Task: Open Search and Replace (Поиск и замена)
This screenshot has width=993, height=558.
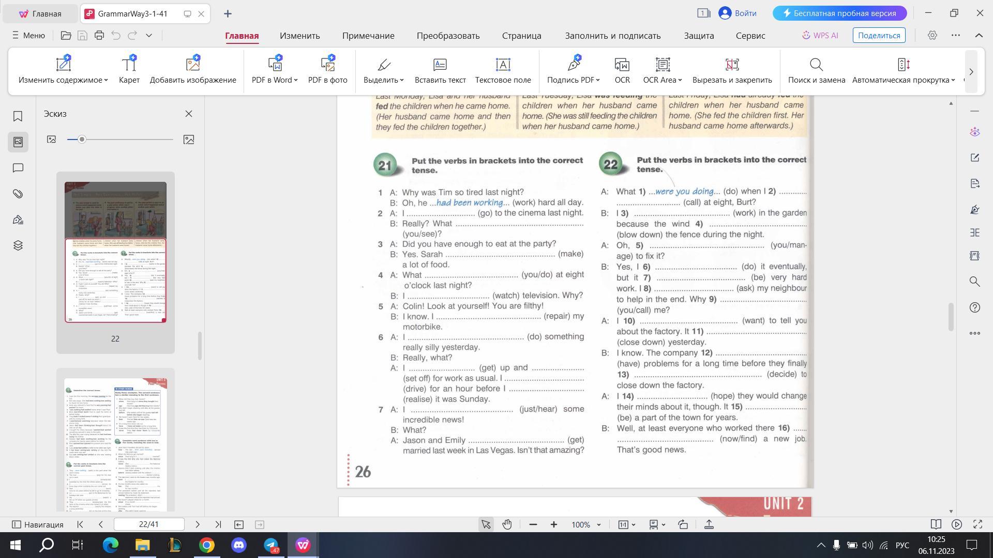Action: [816, 65]
